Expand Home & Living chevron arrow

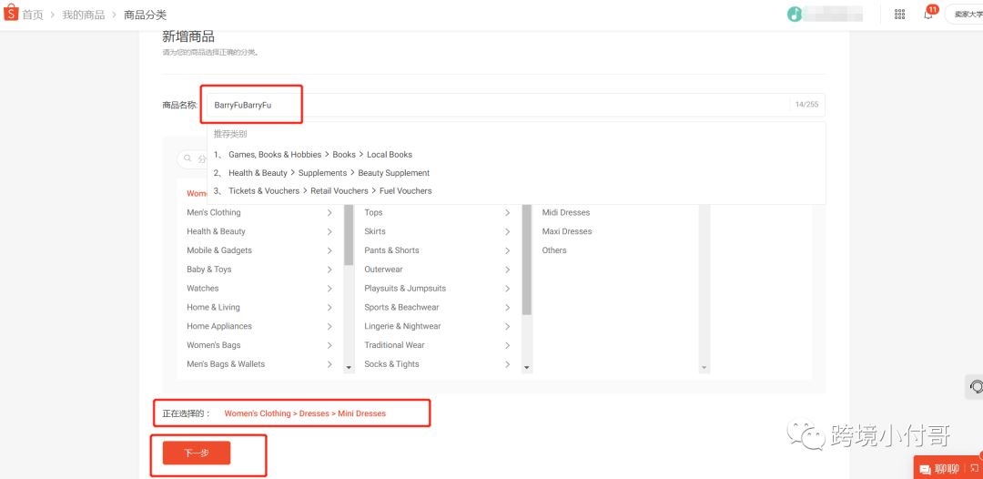pos(329,307)
